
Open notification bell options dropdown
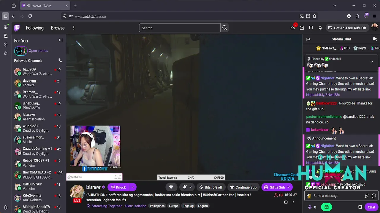(187, 187)
